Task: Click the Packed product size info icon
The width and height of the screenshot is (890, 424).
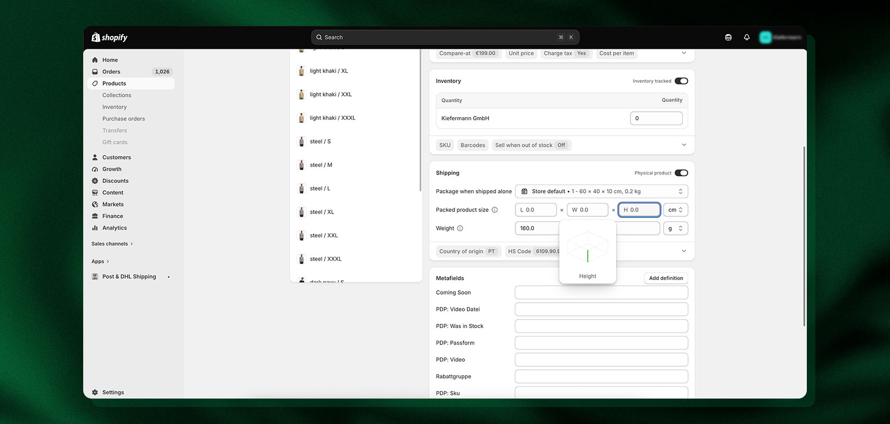Action: (495, 210)
